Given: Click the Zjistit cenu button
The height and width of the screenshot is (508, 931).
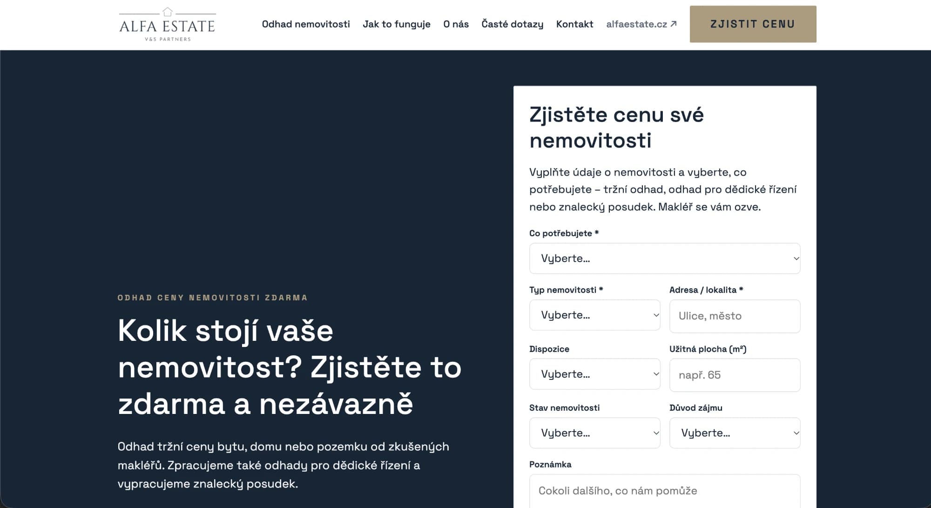Looking at the screenshot, I should (753, 24).
